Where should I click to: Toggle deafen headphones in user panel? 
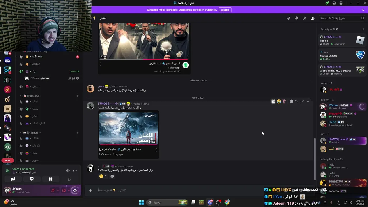64,190
